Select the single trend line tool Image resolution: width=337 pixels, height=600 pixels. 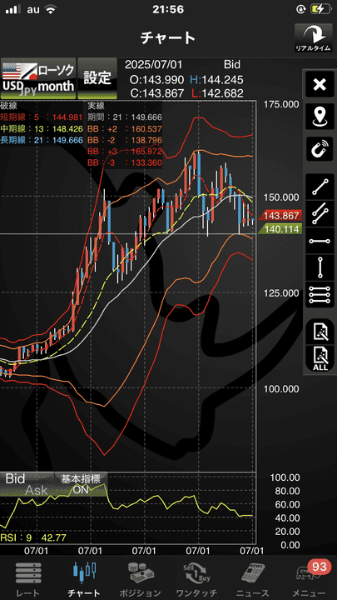(x=320, y=187)
